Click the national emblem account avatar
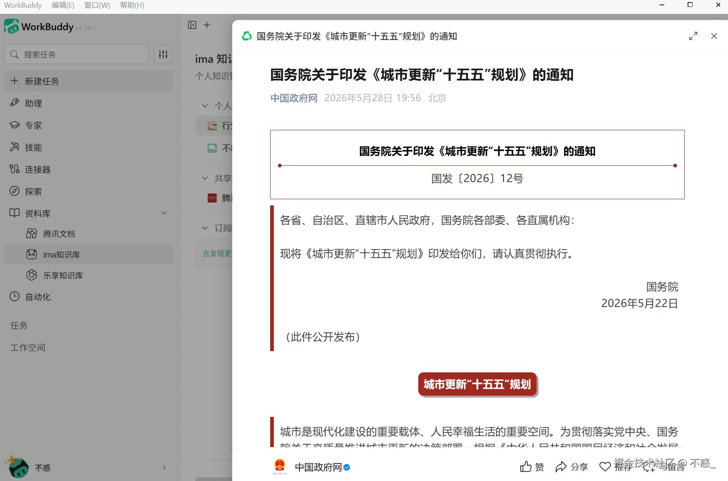 280,466
